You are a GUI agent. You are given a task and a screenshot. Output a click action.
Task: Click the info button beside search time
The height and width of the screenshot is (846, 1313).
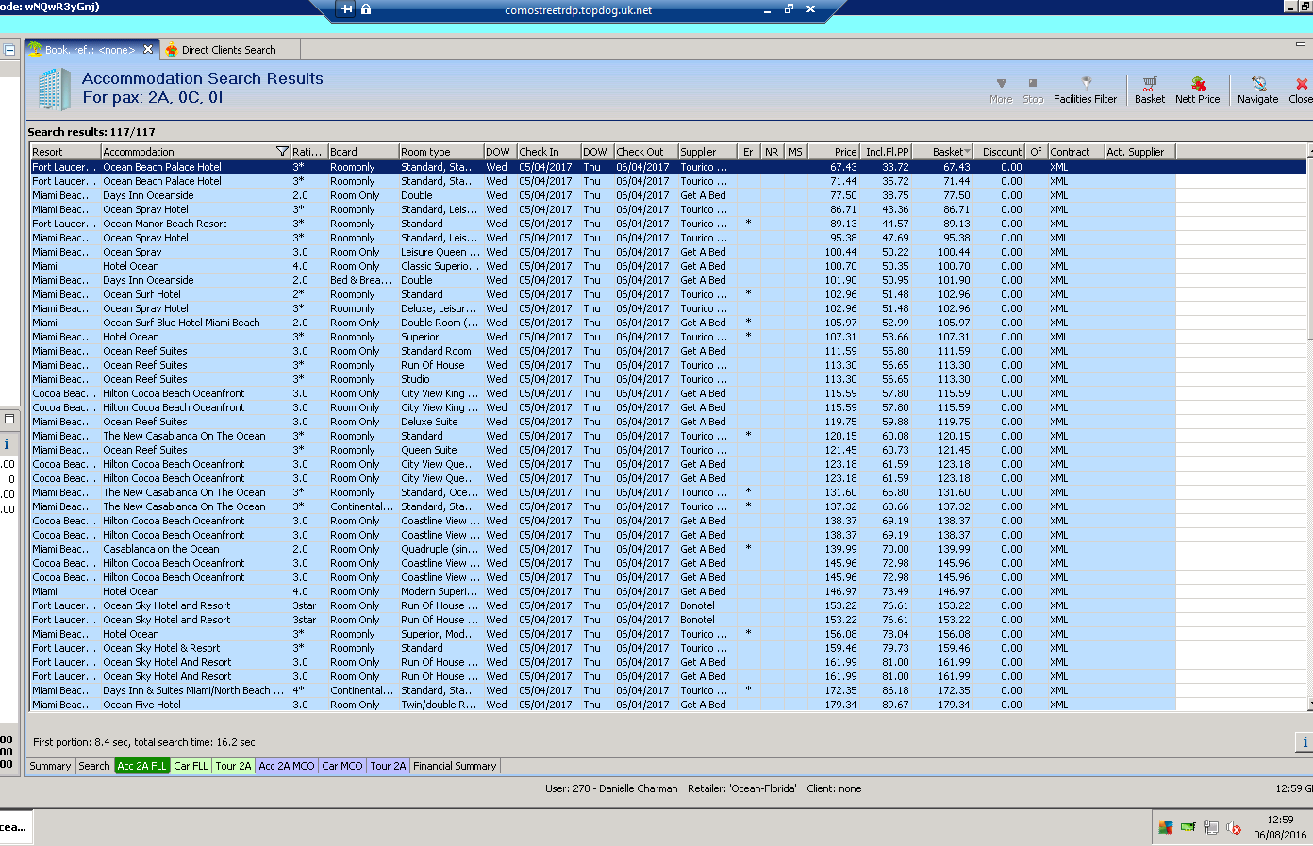point(1305,742)
